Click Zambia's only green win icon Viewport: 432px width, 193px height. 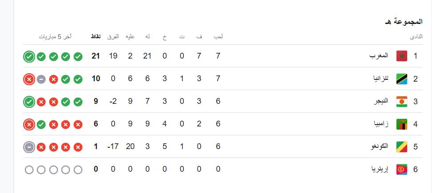[x=41, y=124]
